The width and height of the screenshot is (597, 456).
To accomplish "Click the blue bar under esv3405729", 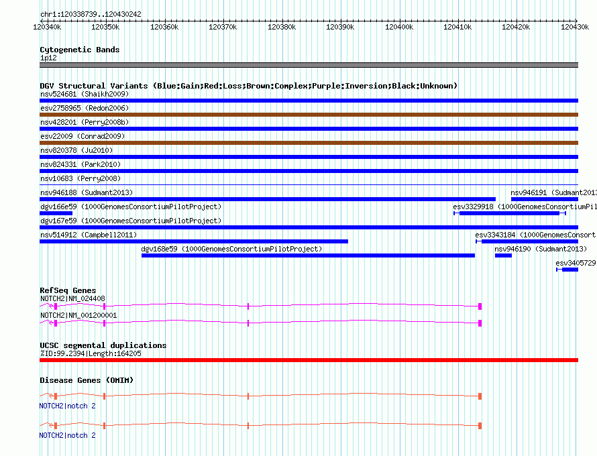I will coord(567,270).
